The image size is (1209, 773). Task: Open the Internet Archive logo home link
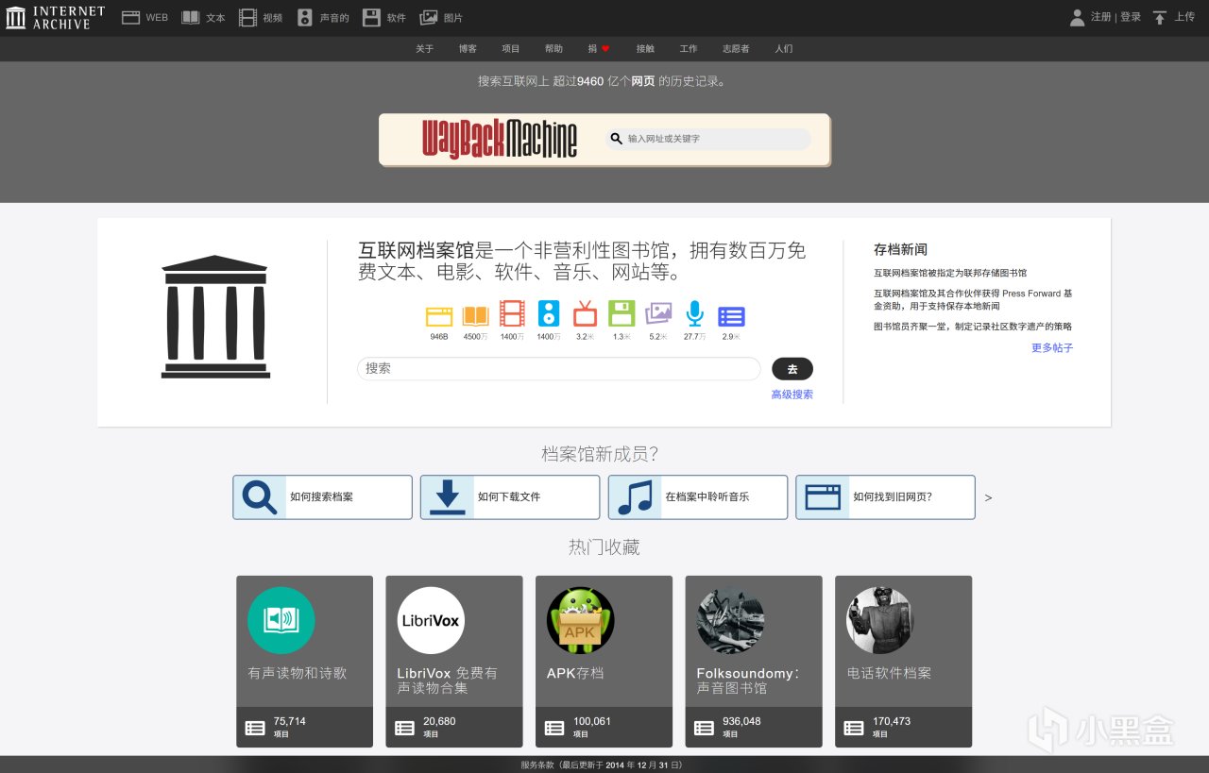(x=55, y=17)
